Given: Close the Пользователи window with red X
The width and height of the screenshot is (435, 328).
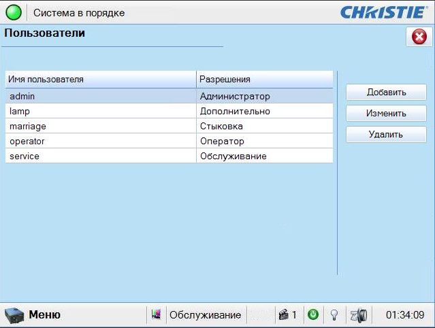Looking at the screenshot, I should [419, 37].
